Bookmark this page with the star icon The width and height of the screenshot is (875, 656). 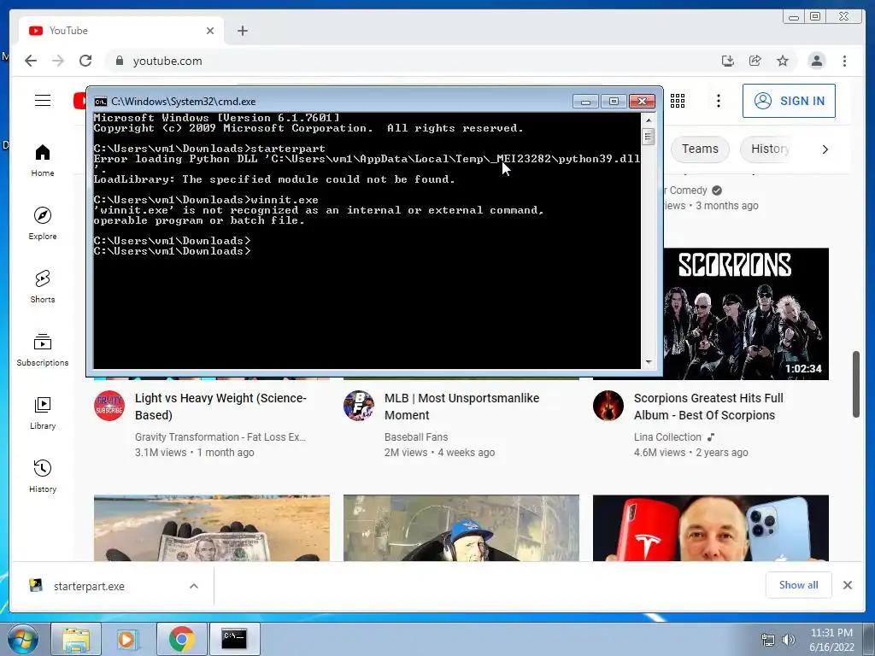(x=783, y=61)
